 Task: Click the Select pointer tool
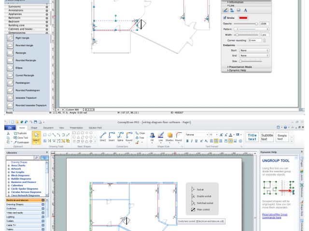tap(37, 138)
